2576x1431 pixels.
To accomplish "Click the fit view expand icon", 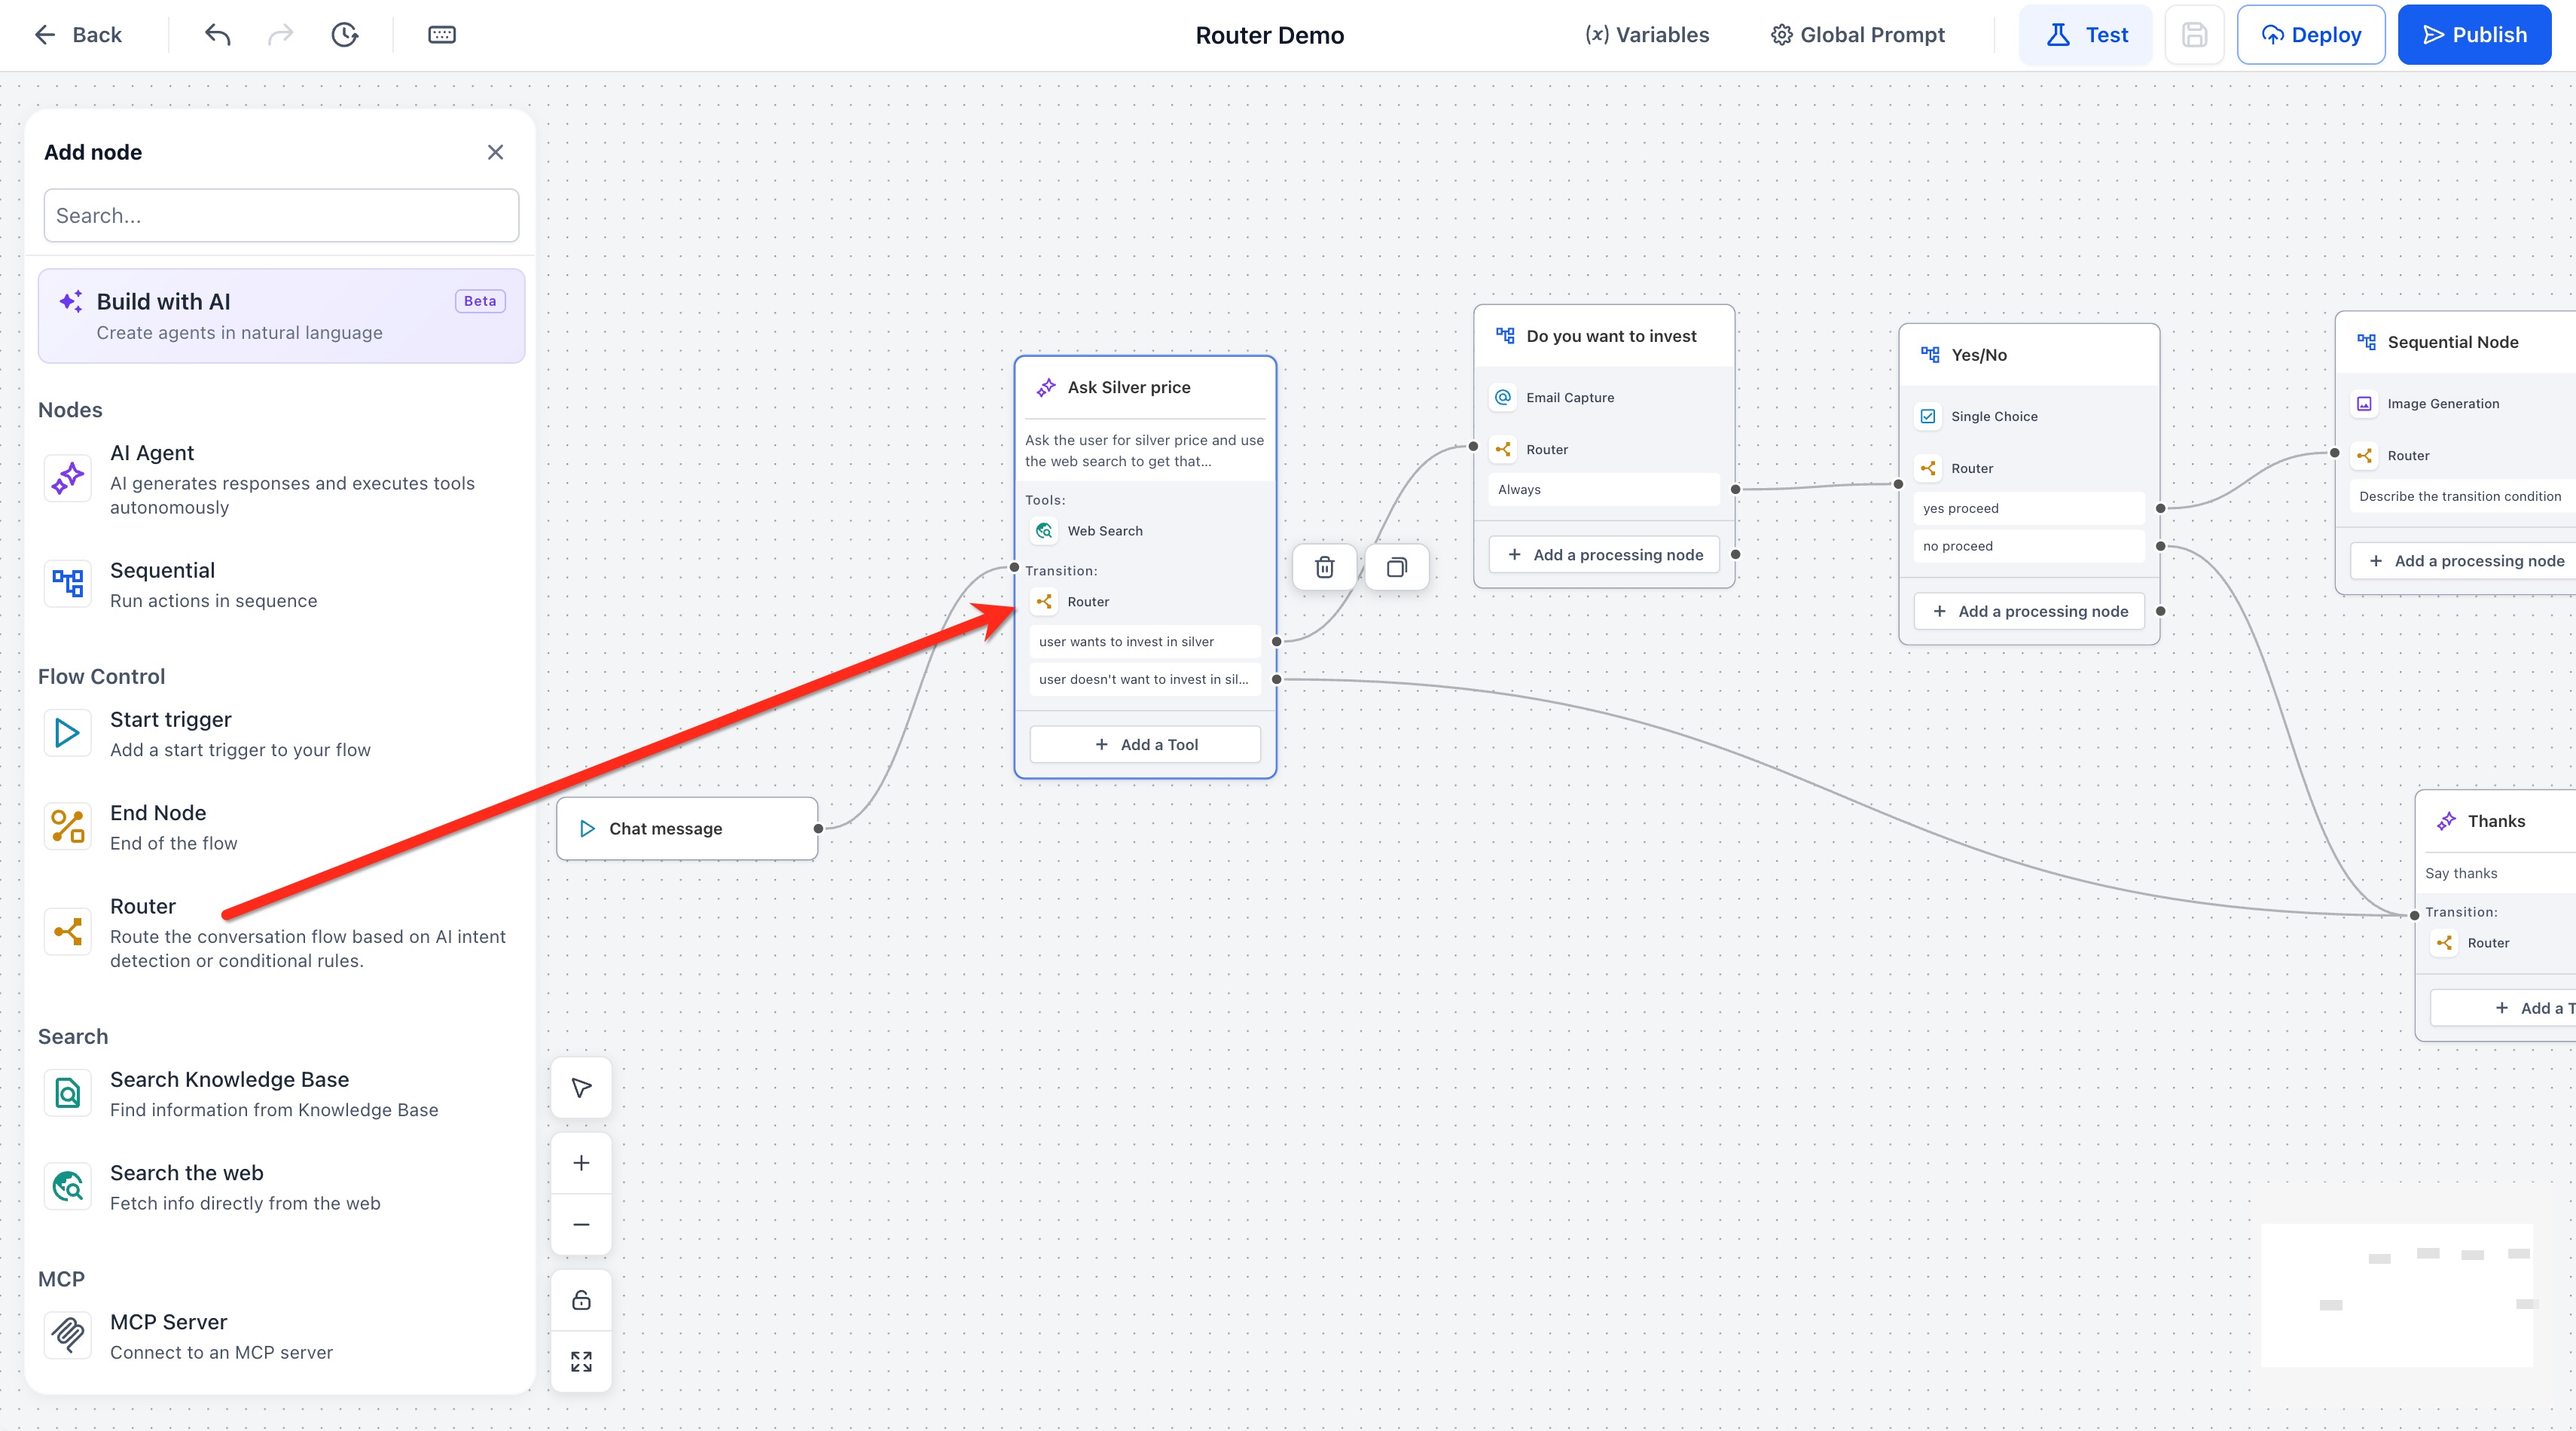I will (581, 1361).
